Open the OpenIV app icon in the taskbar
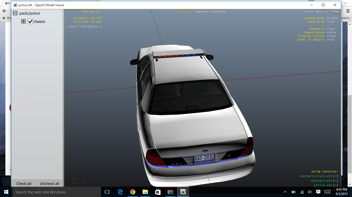The height and width of the screenshot is (197, 352). pos(183,192)
